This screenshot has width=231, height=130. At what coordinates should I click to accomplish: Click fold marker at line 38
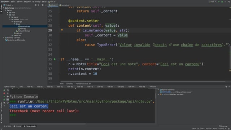coord(59,74)
